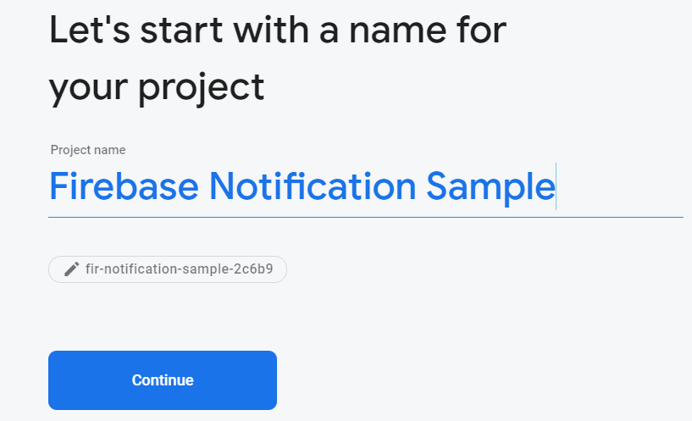The height and width of the screenshot is (421, 692).
Task: Click the pencil edit icon beside project ID
Action: pos(71,269)
